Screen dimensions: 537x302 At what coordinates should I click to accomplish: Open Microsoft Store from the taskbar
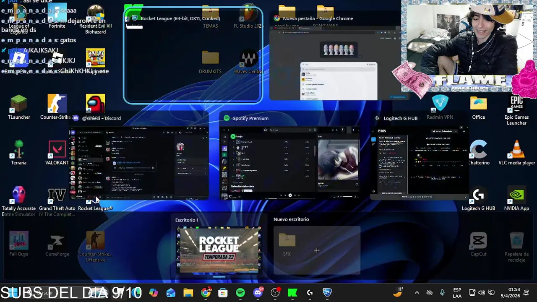[x=223, y=292]
